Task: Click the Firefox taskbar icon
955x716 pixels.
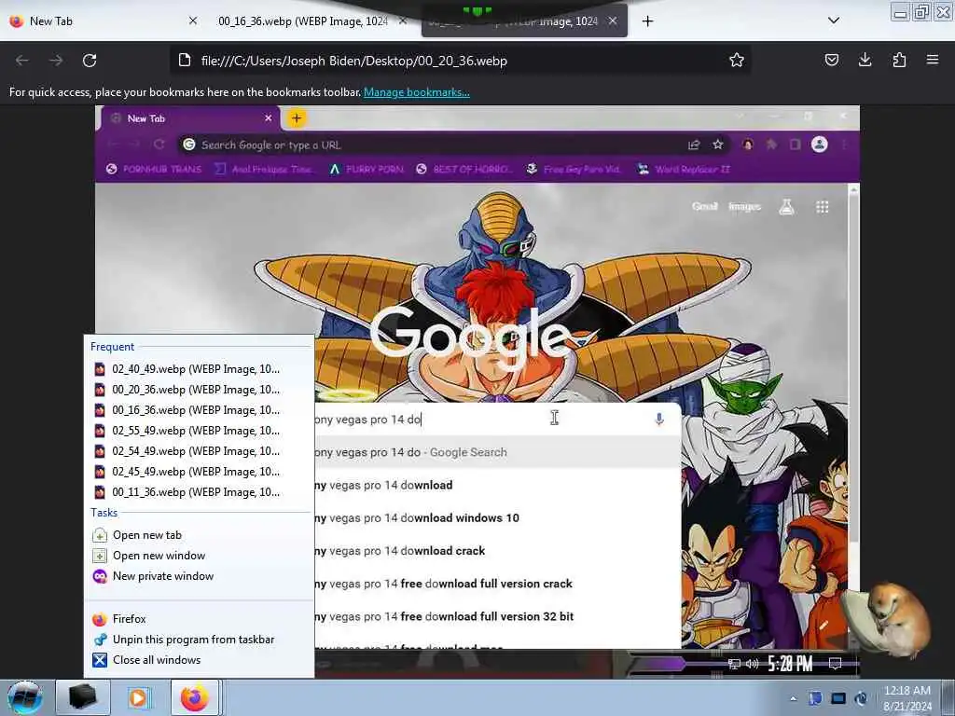Action: (194, 697)
